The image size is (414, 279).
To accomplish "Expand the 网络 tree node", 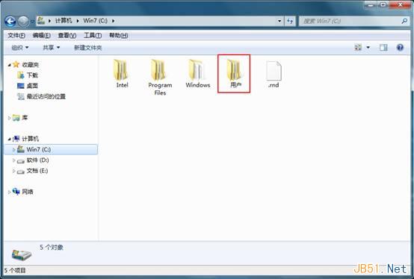I will tap(9, 192).
